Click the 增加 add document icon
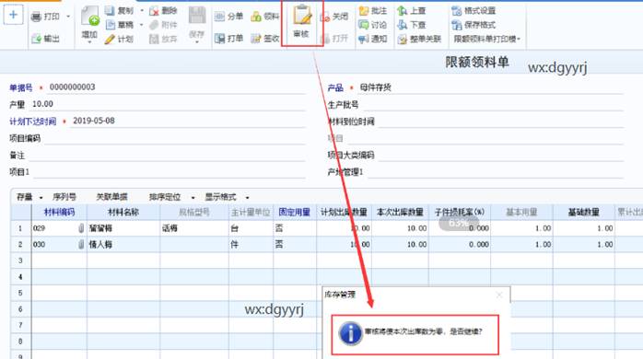 click(89, 17)
